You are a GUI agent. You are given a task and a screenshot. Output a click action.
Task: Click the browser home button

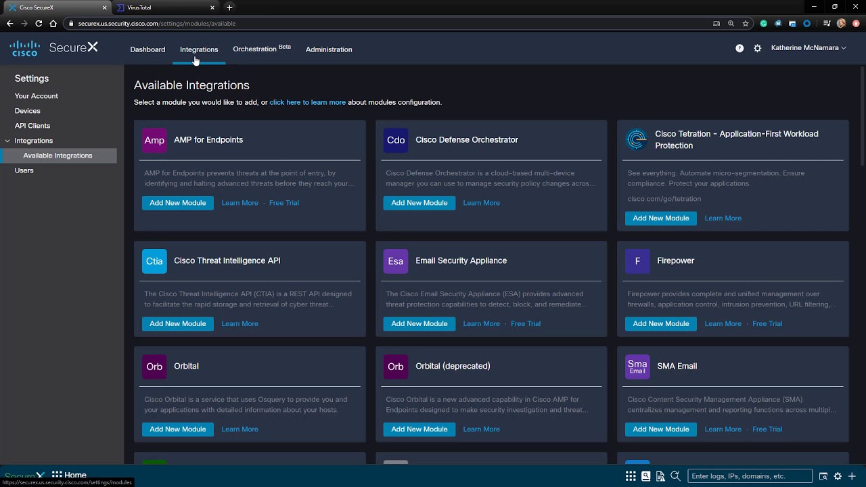pyautogui.click(x=53, y=23)
